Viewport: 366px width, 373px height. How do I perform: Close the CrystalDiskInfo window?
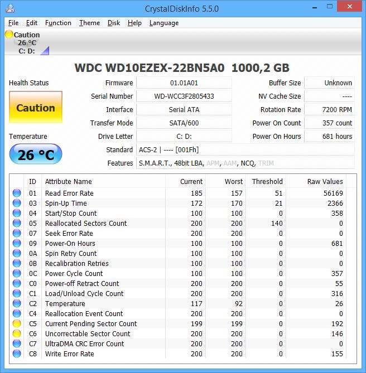coord(350,7)
